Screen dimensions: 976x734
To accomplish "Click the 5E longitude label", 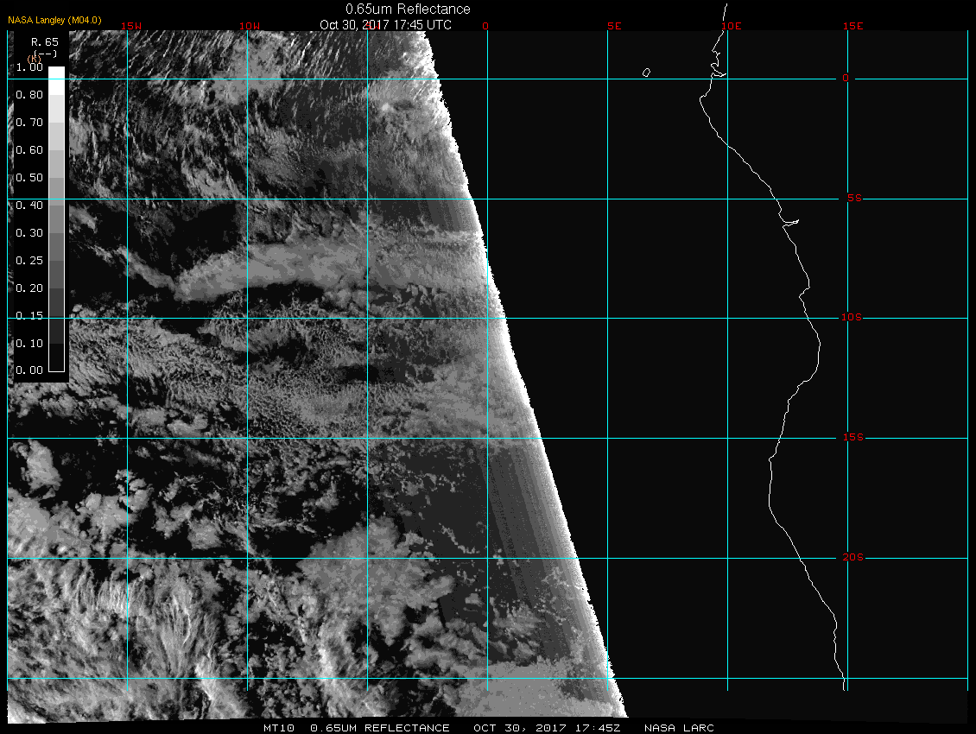I will (614, 26).
